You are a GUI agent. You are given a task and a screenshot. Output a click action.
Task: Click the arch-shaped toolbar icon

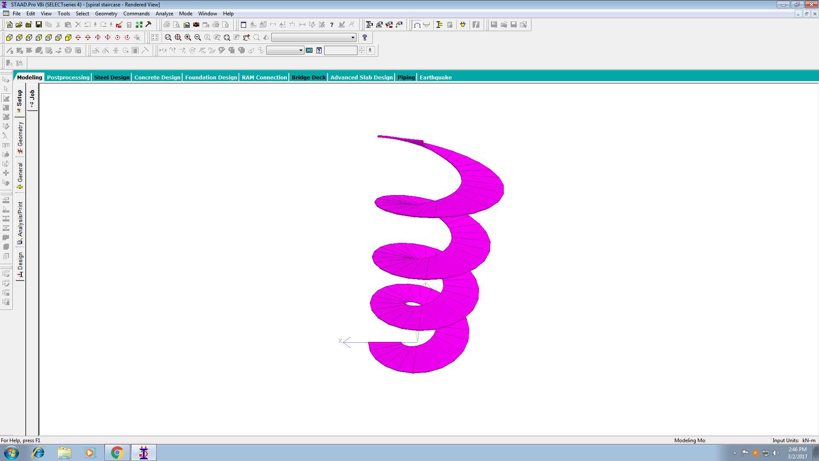(417, 25)
